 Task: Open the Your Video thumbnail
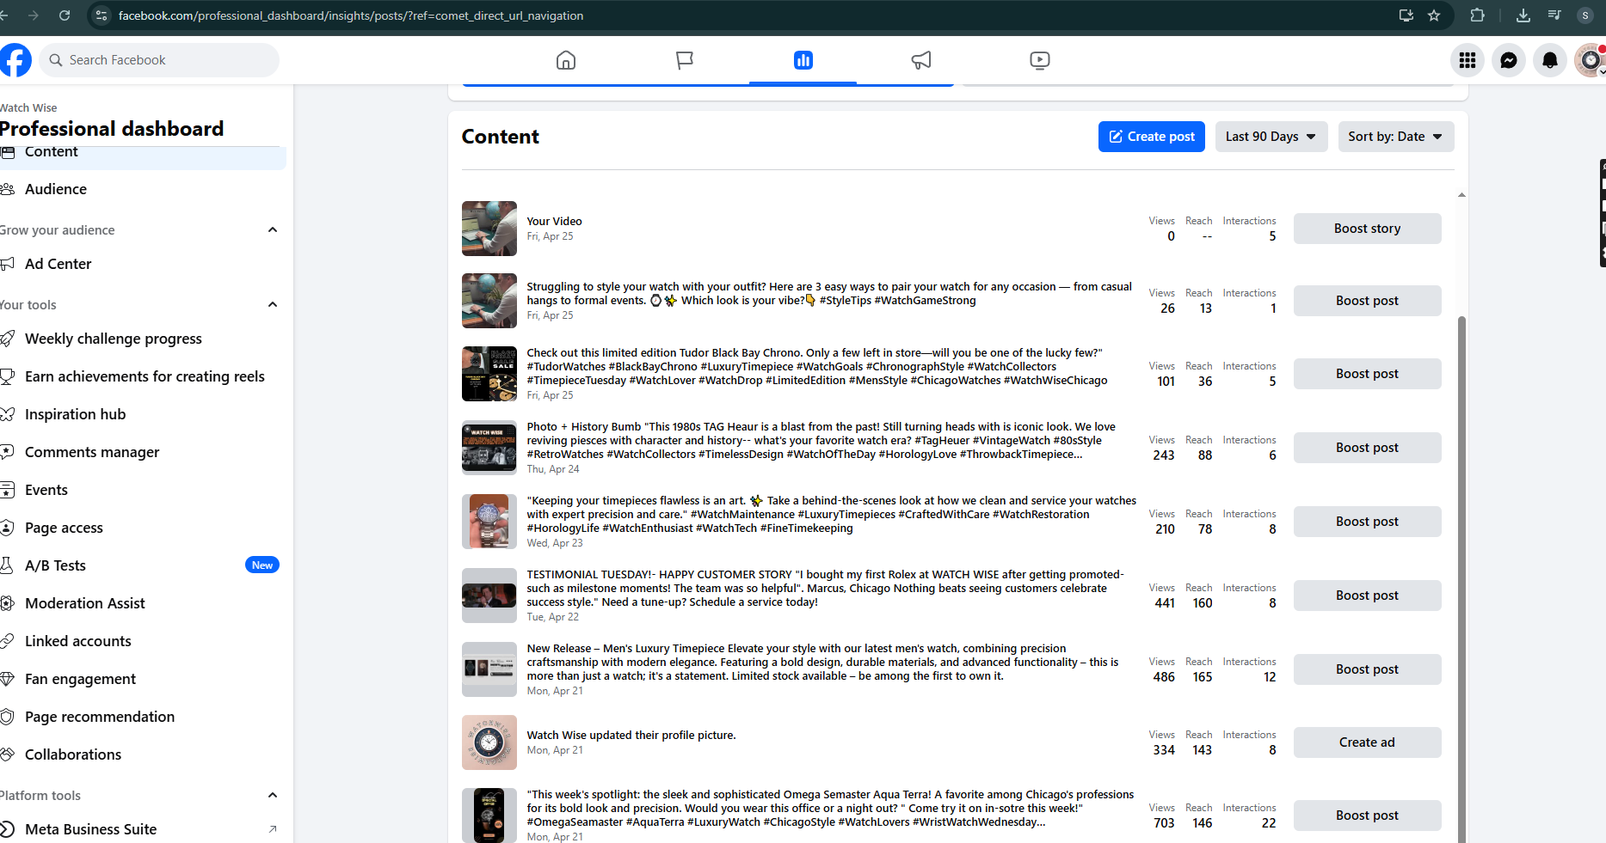[489, 229]
